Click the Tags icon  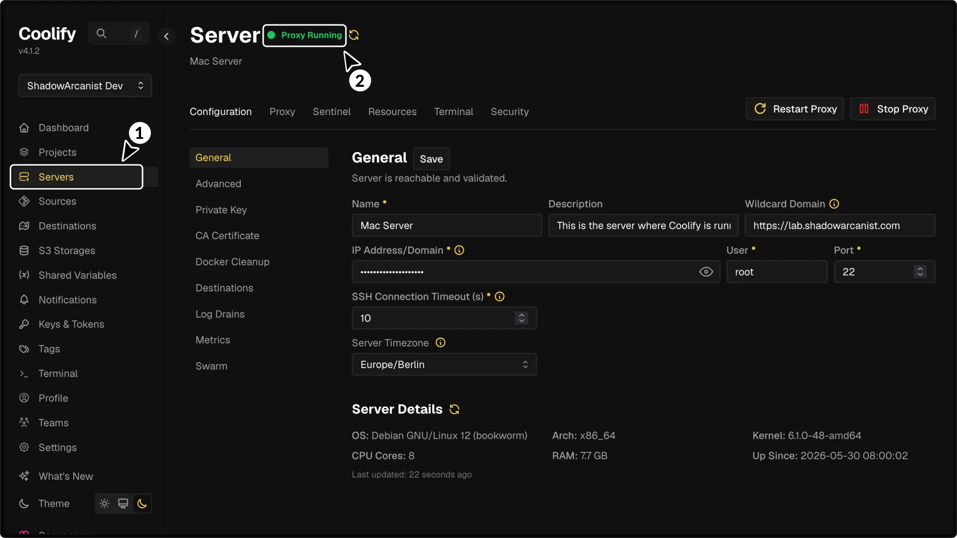coord(24,349)
